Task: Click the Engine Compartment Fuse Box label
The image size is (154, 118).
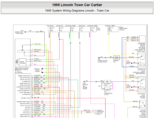Action: [123, 28]
